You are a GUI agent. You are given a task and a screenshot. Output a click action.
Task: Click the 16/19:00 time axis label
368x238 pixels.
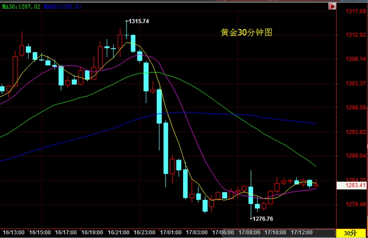92,232
